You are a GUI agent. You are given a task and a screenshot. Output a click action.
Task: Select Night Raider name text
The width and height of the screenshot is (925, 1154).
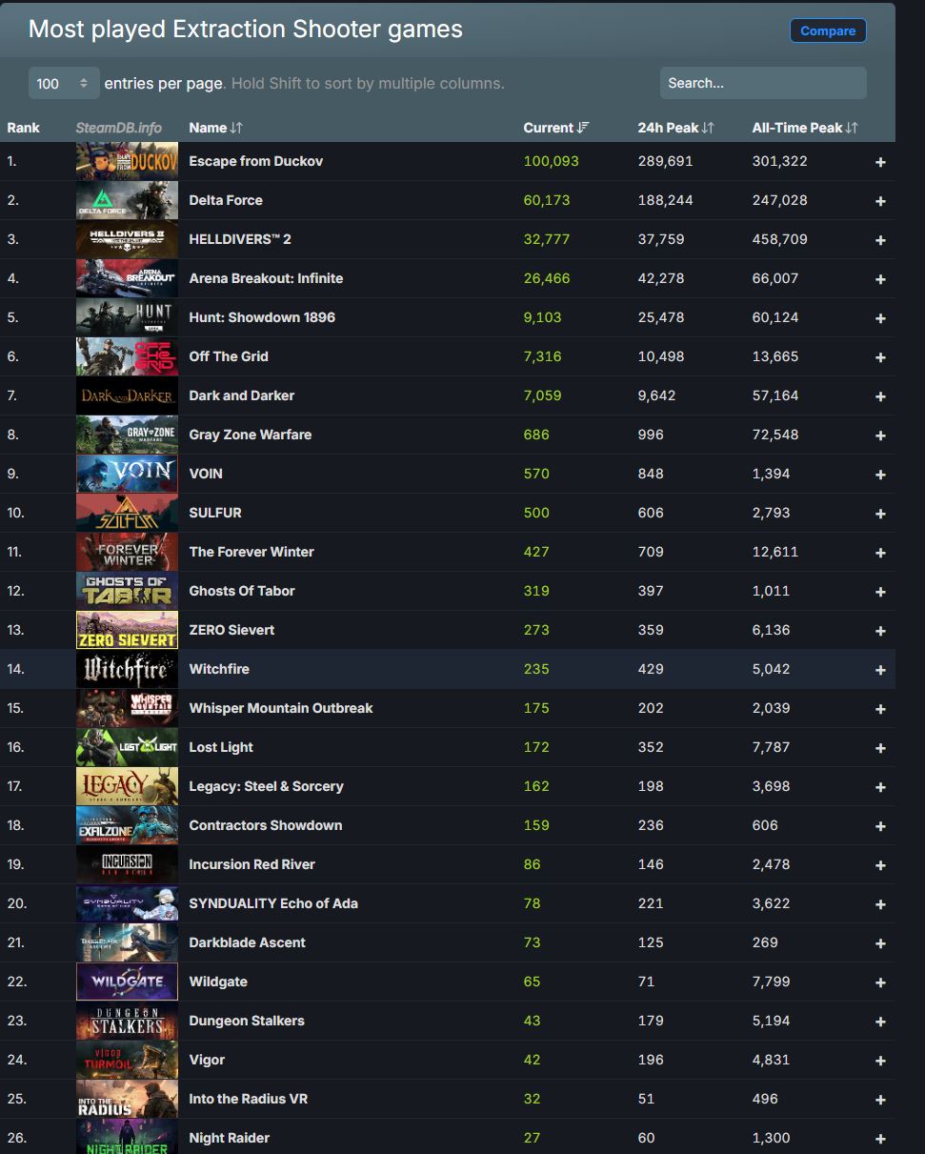pos(230,1138)
